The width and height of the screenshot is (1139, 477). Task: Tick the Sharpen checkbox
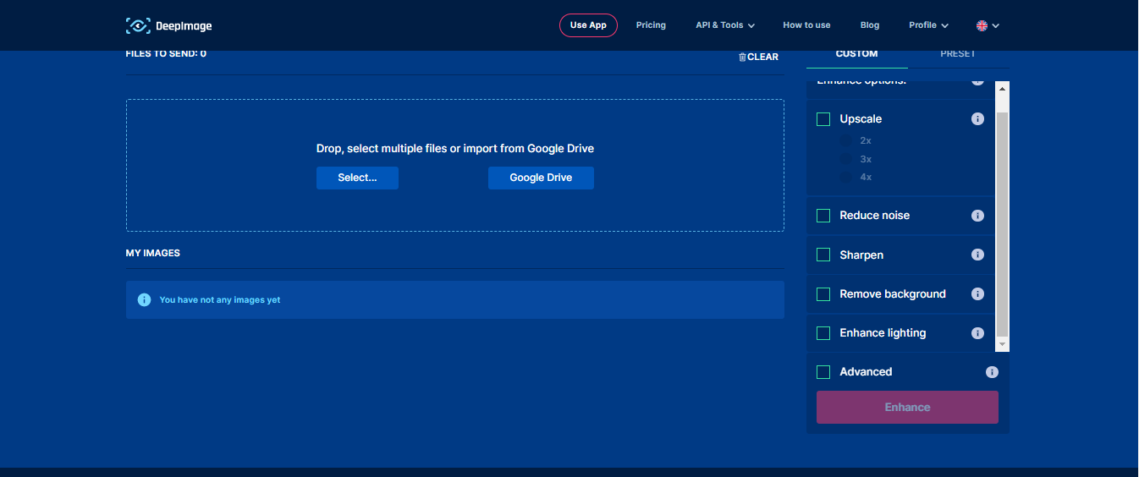coord(823,255)
